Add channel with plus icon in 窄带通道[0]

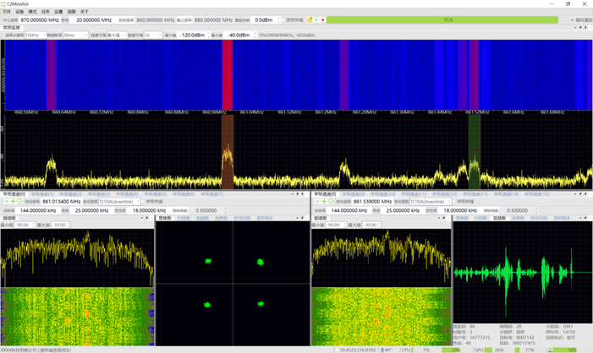pos(13,202)
